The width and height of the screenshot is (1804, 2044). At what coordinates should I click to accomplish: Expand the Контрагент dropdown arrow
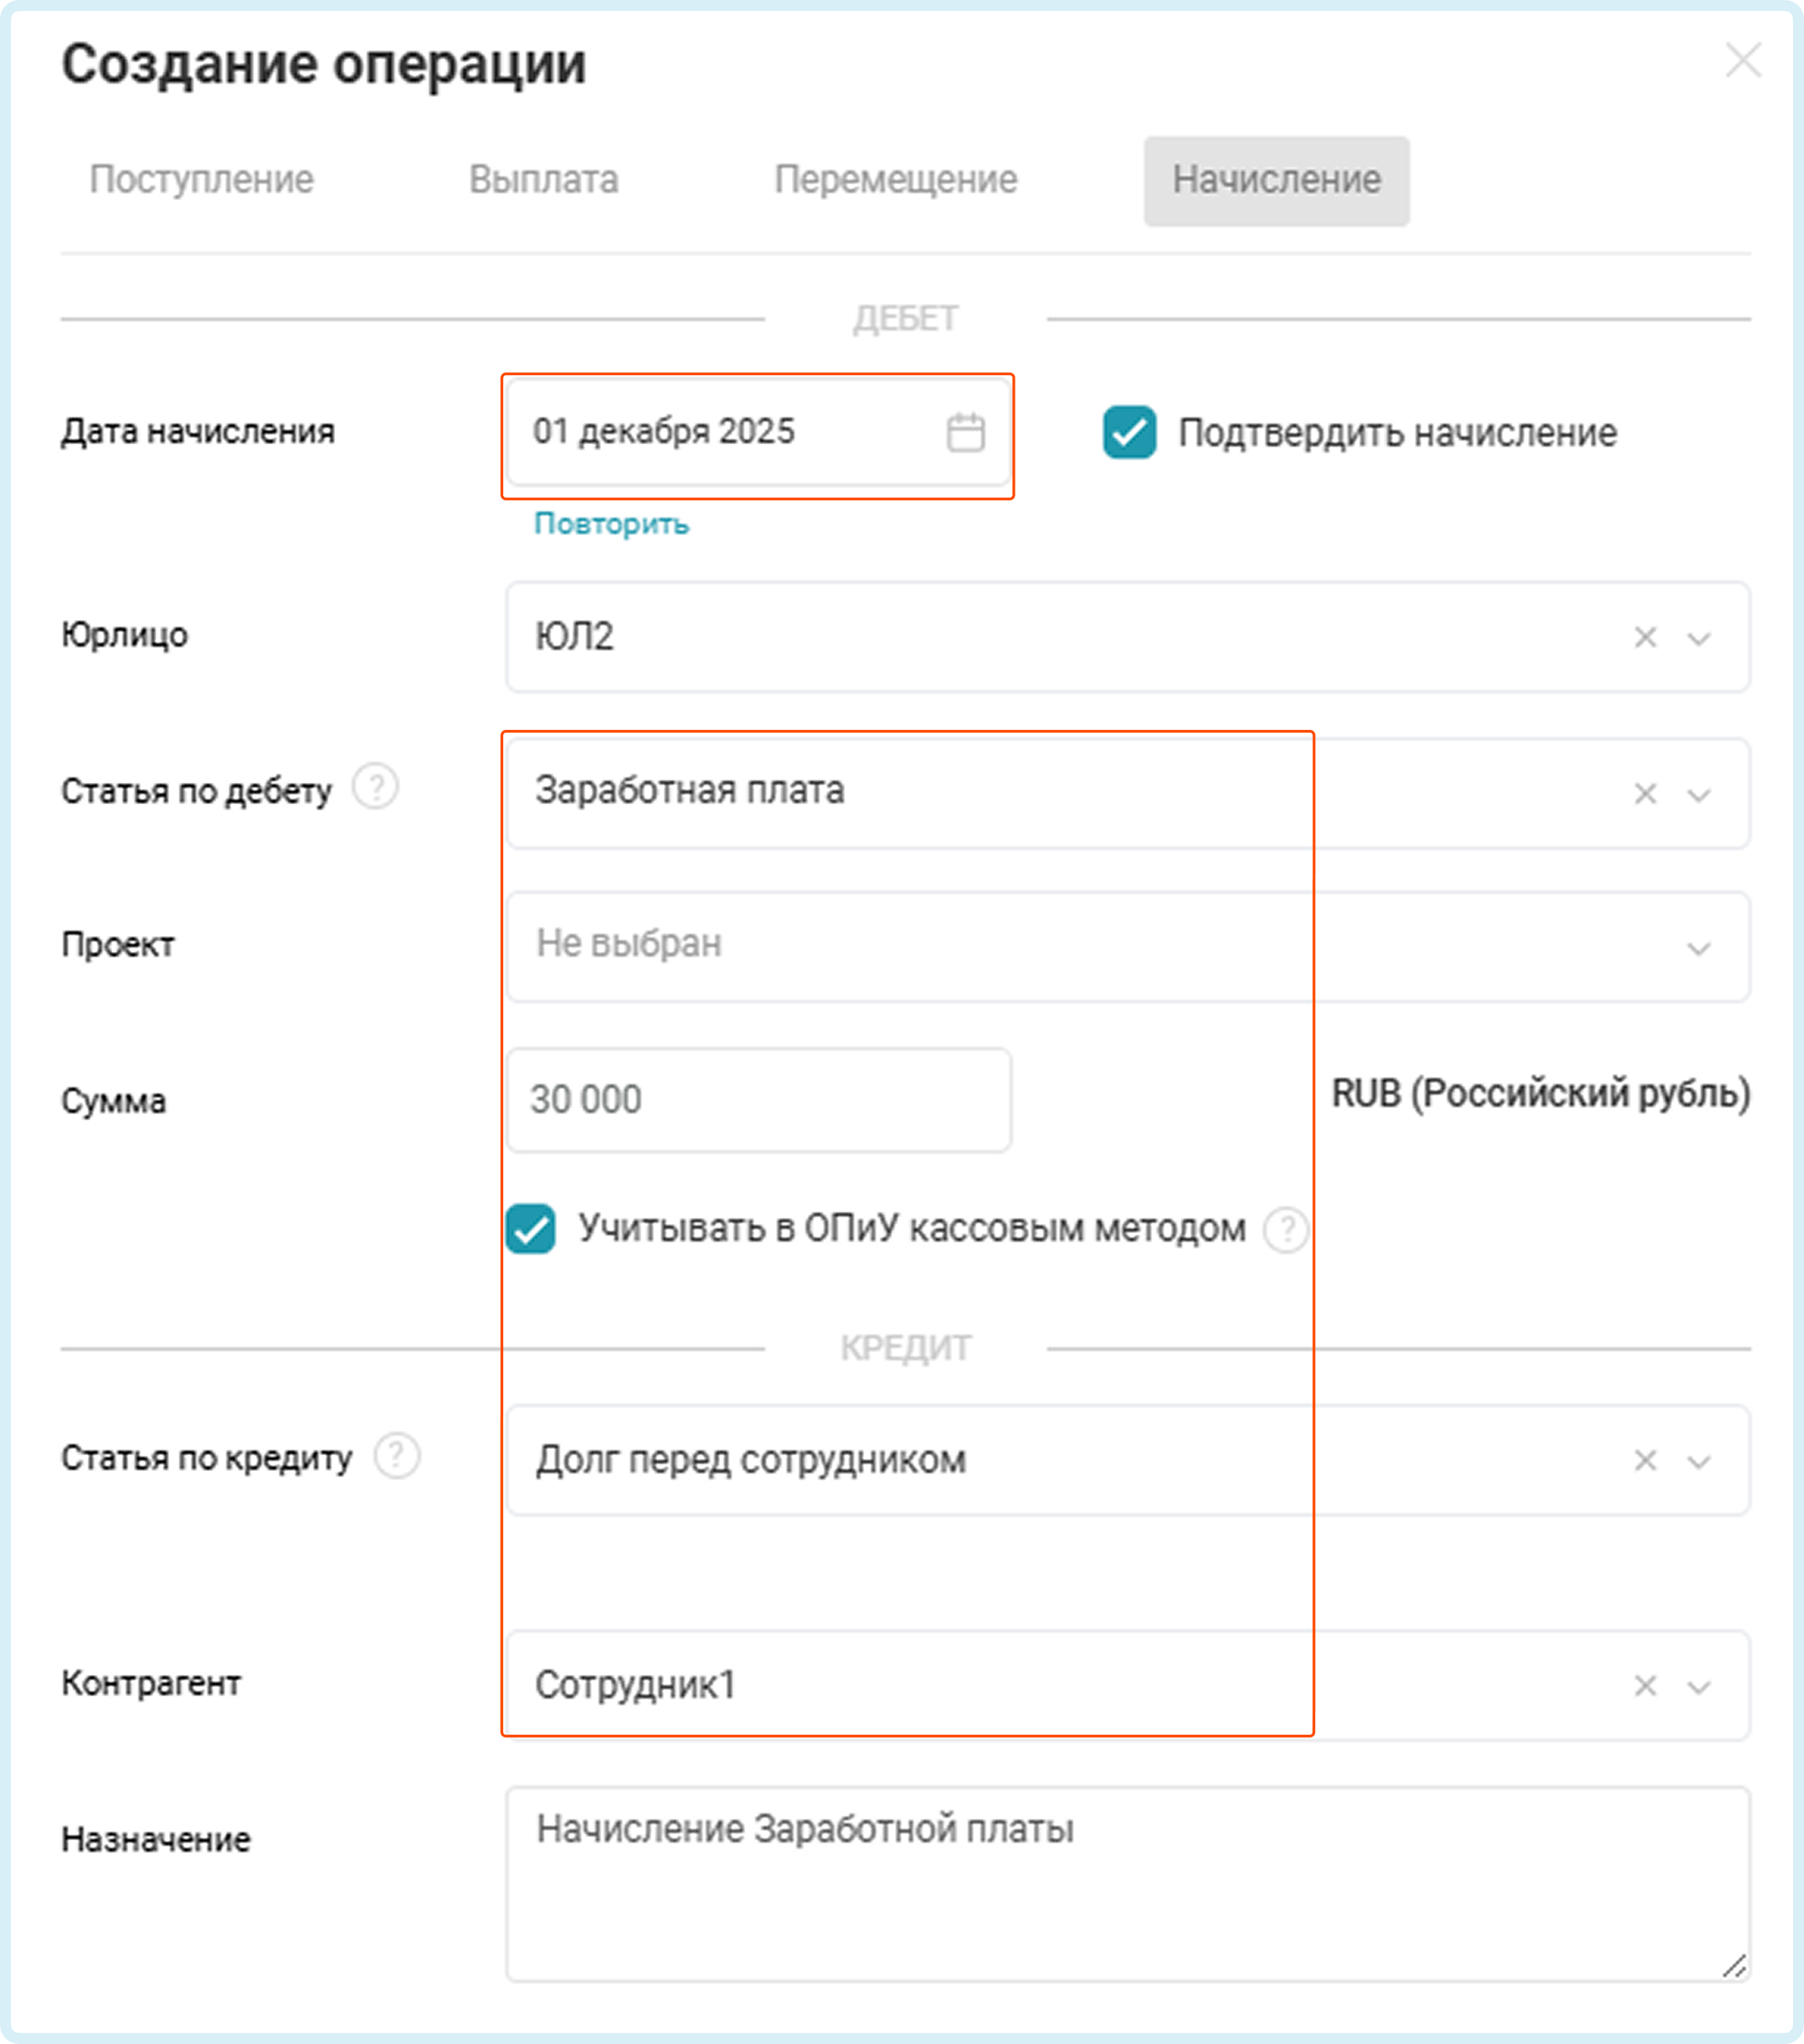pyautogui.click(x=1699, y=1687)
